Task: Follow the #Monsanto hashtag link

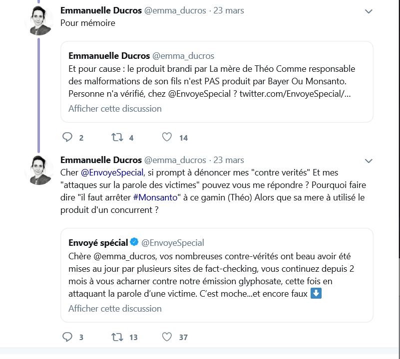Action: tap(157, 197)
